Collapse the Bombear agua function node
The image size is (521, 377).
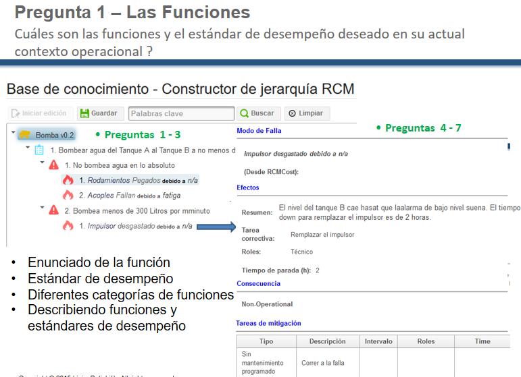[28, 150]
